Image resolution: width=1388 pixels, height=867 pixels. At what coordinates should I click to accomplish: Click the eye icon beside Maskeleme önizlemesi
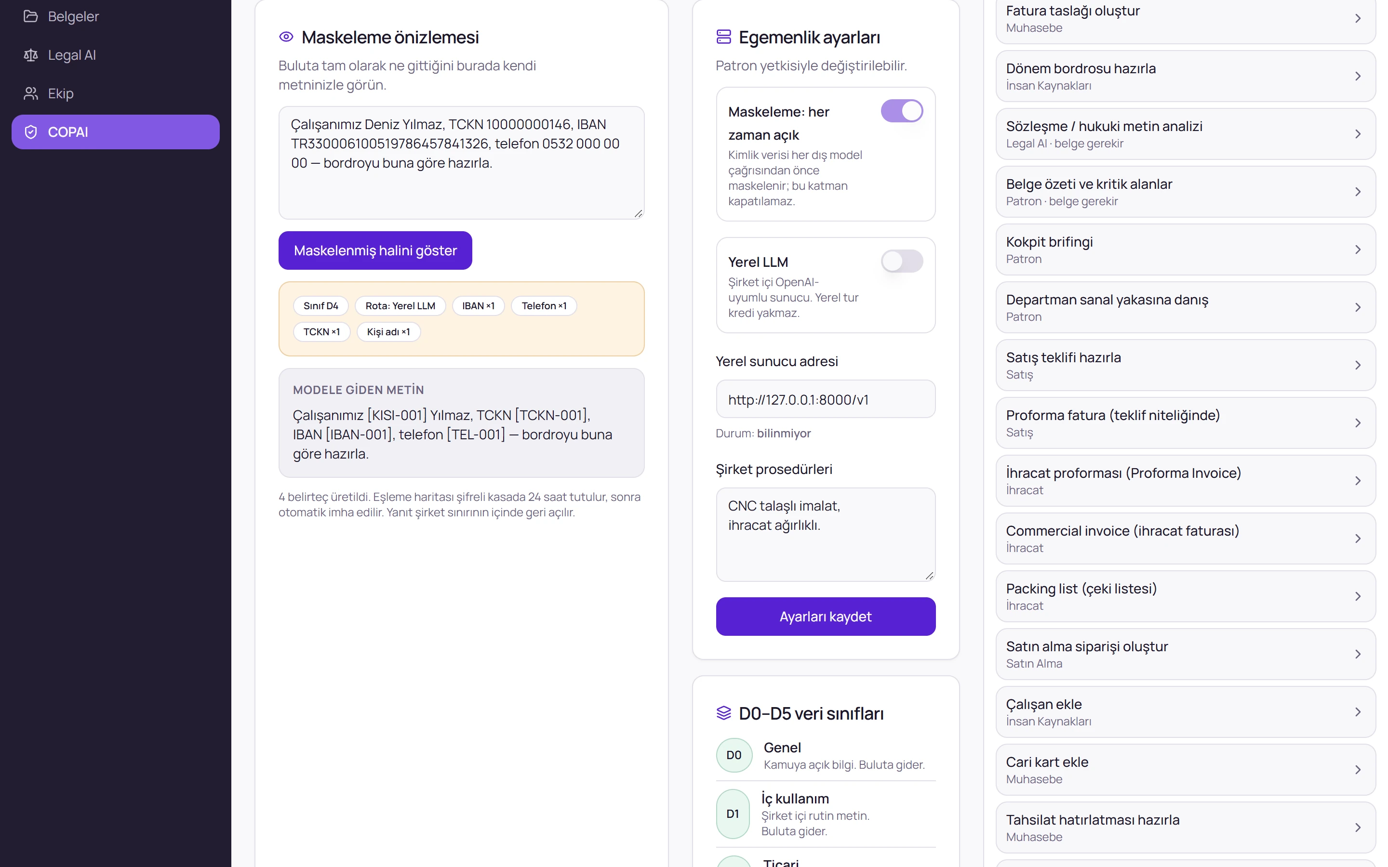pyautogui.click(x=286, y=37)
